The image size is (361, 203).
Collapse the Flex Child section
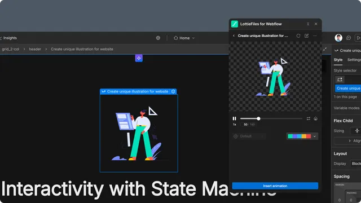coord(343,121)
